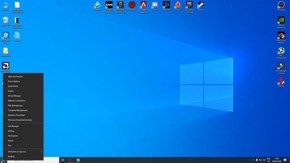Click the microphone tray icon

257,160
